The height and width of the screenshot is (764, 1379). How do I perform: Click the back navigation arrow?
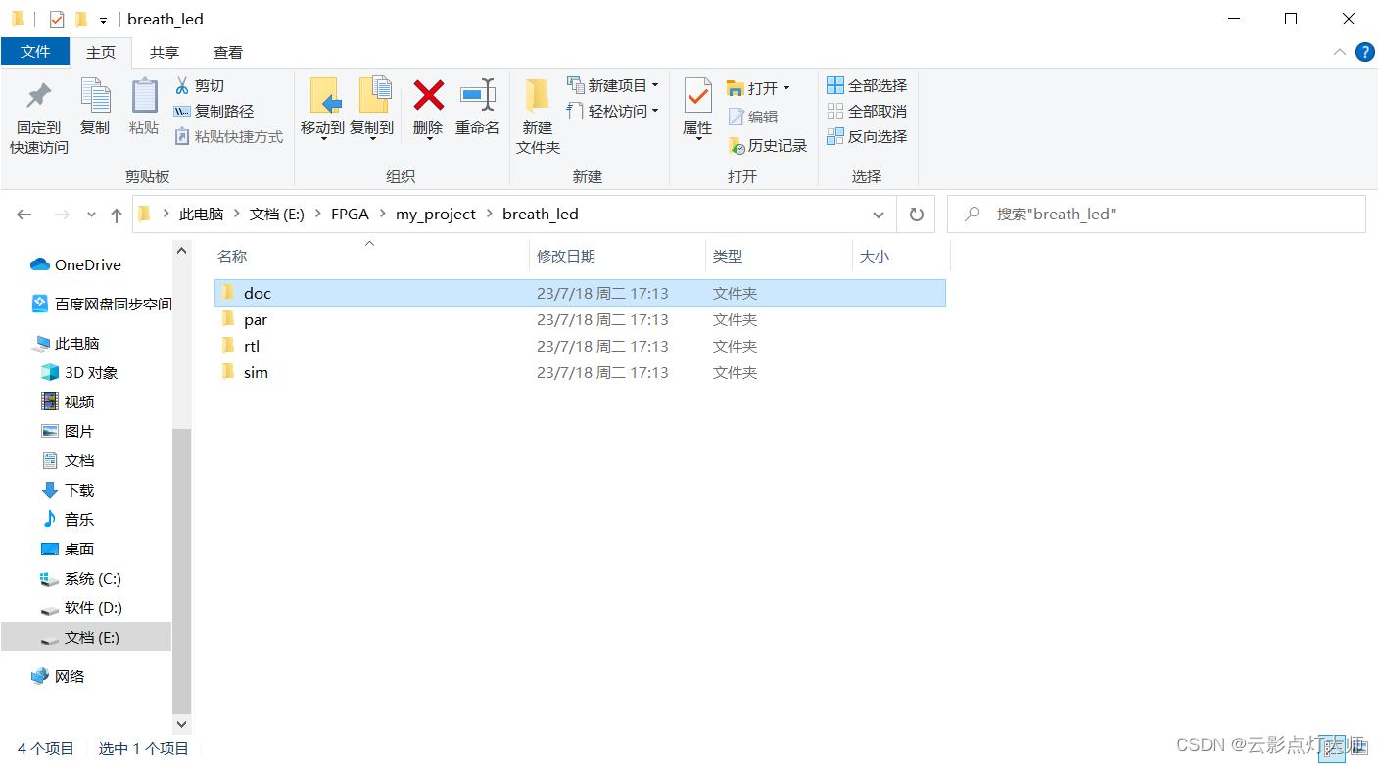[24, 215]
